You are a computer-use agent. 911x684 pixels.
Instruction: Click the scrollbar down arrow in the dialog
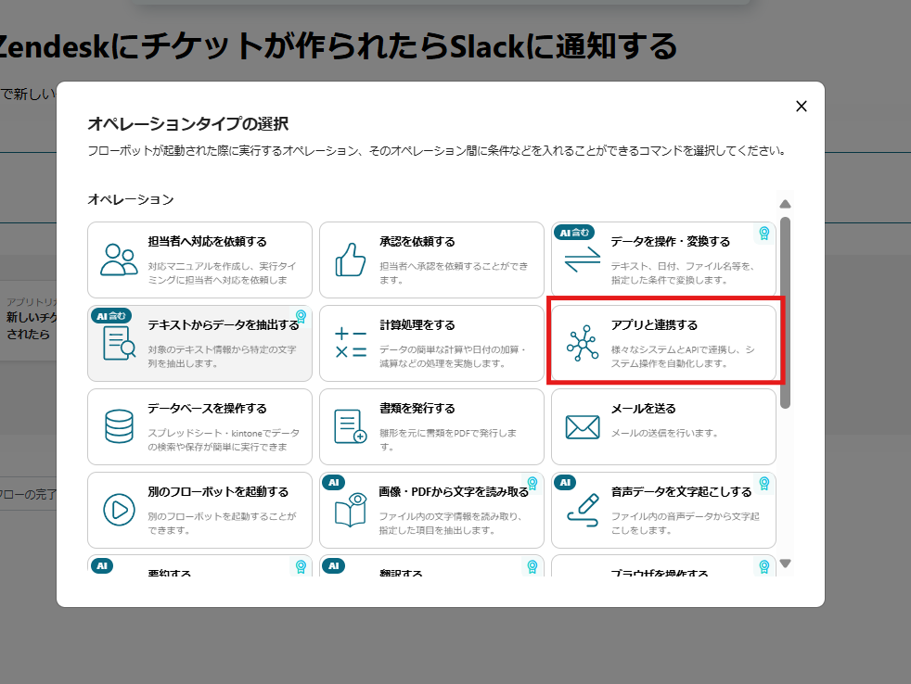(785, 564)
